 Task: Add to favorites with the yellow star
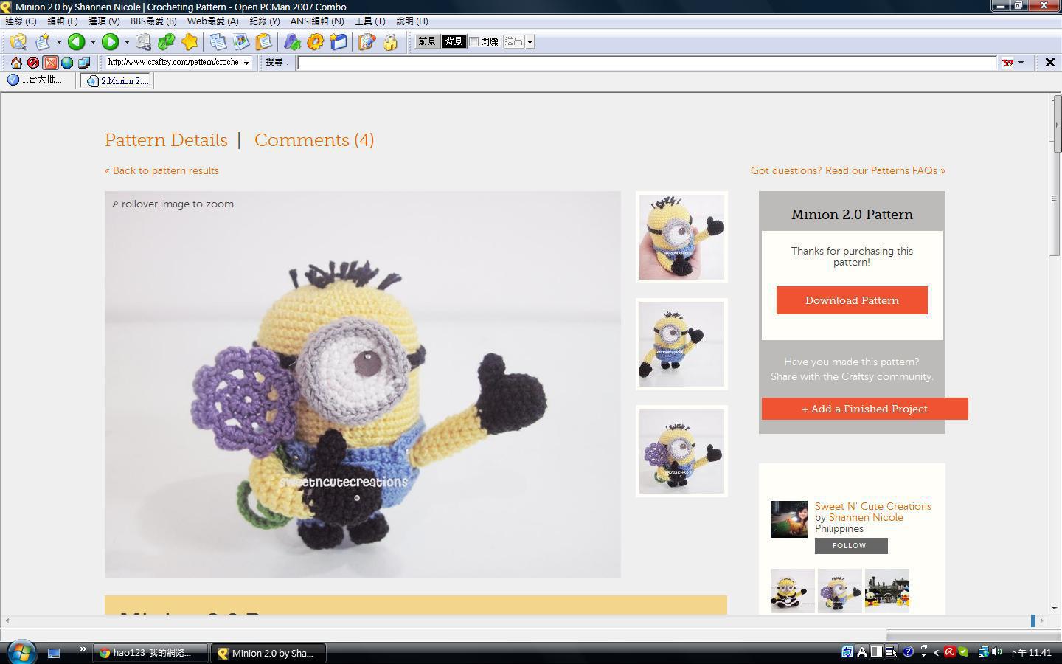click(190, 42)
